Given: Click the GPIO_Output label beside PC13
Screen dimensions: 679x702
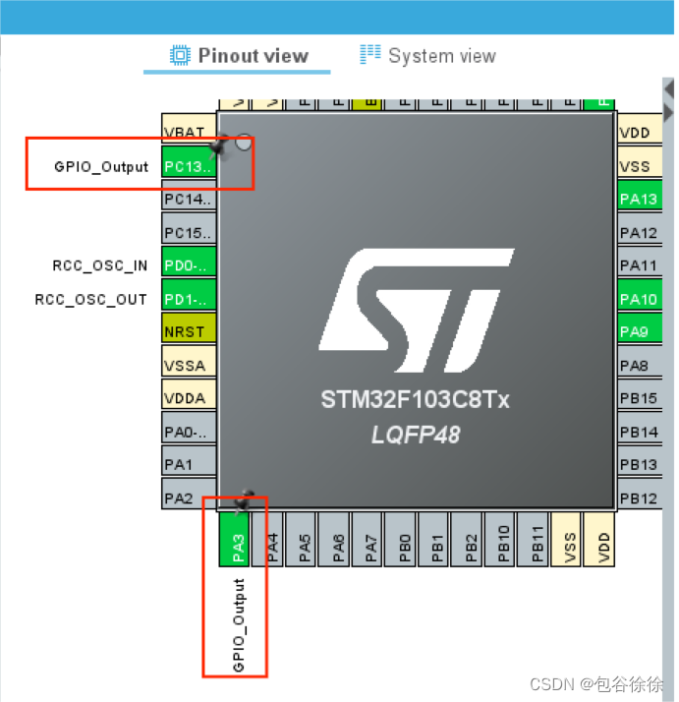Looking at the screenshot, I should (x=101, y=166).
